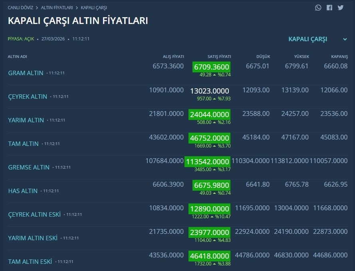Image resolution: width=355 pixels, height=271 pixels.
Task: Share page via Facebook icon
Action: pyautogui.click(x=329, y=7)
